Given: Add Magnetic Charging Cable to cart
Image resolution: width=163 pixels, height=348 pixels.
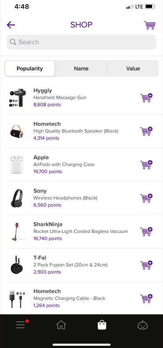Looking at the screenshot, I should [x=146, y=298].
